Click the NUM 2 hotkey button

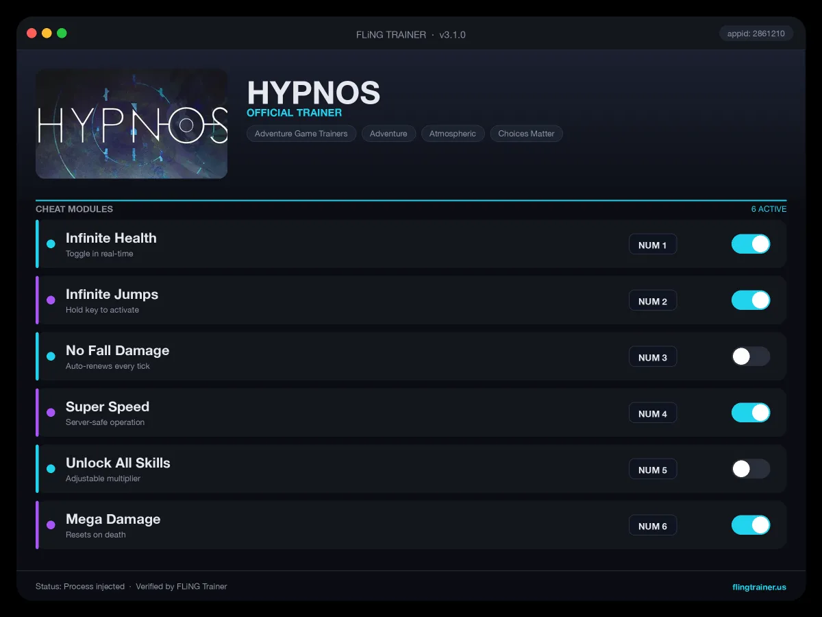[x=653, y=301]
